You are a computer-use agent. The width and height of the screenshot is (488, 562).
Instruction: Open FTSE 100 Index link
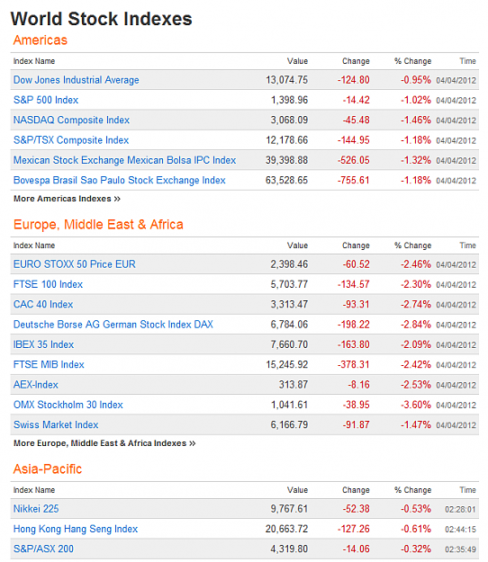(48, 284)
